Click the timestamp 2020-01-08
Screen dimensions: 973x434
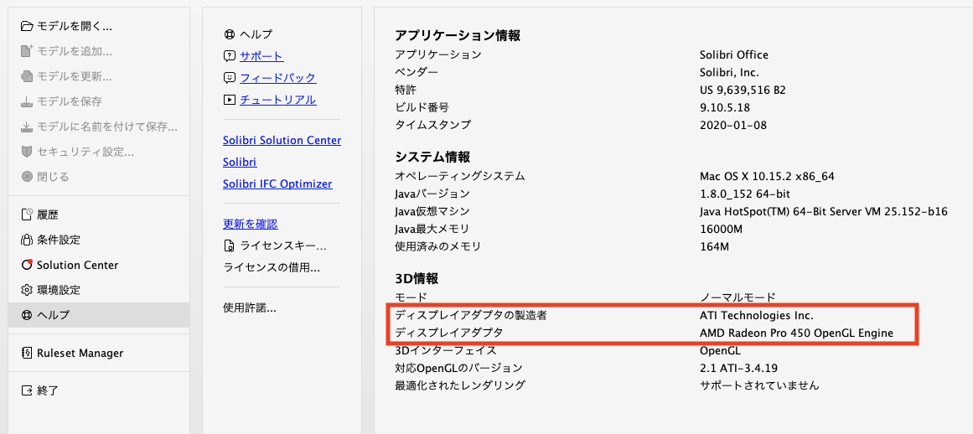tap(732, 125)
